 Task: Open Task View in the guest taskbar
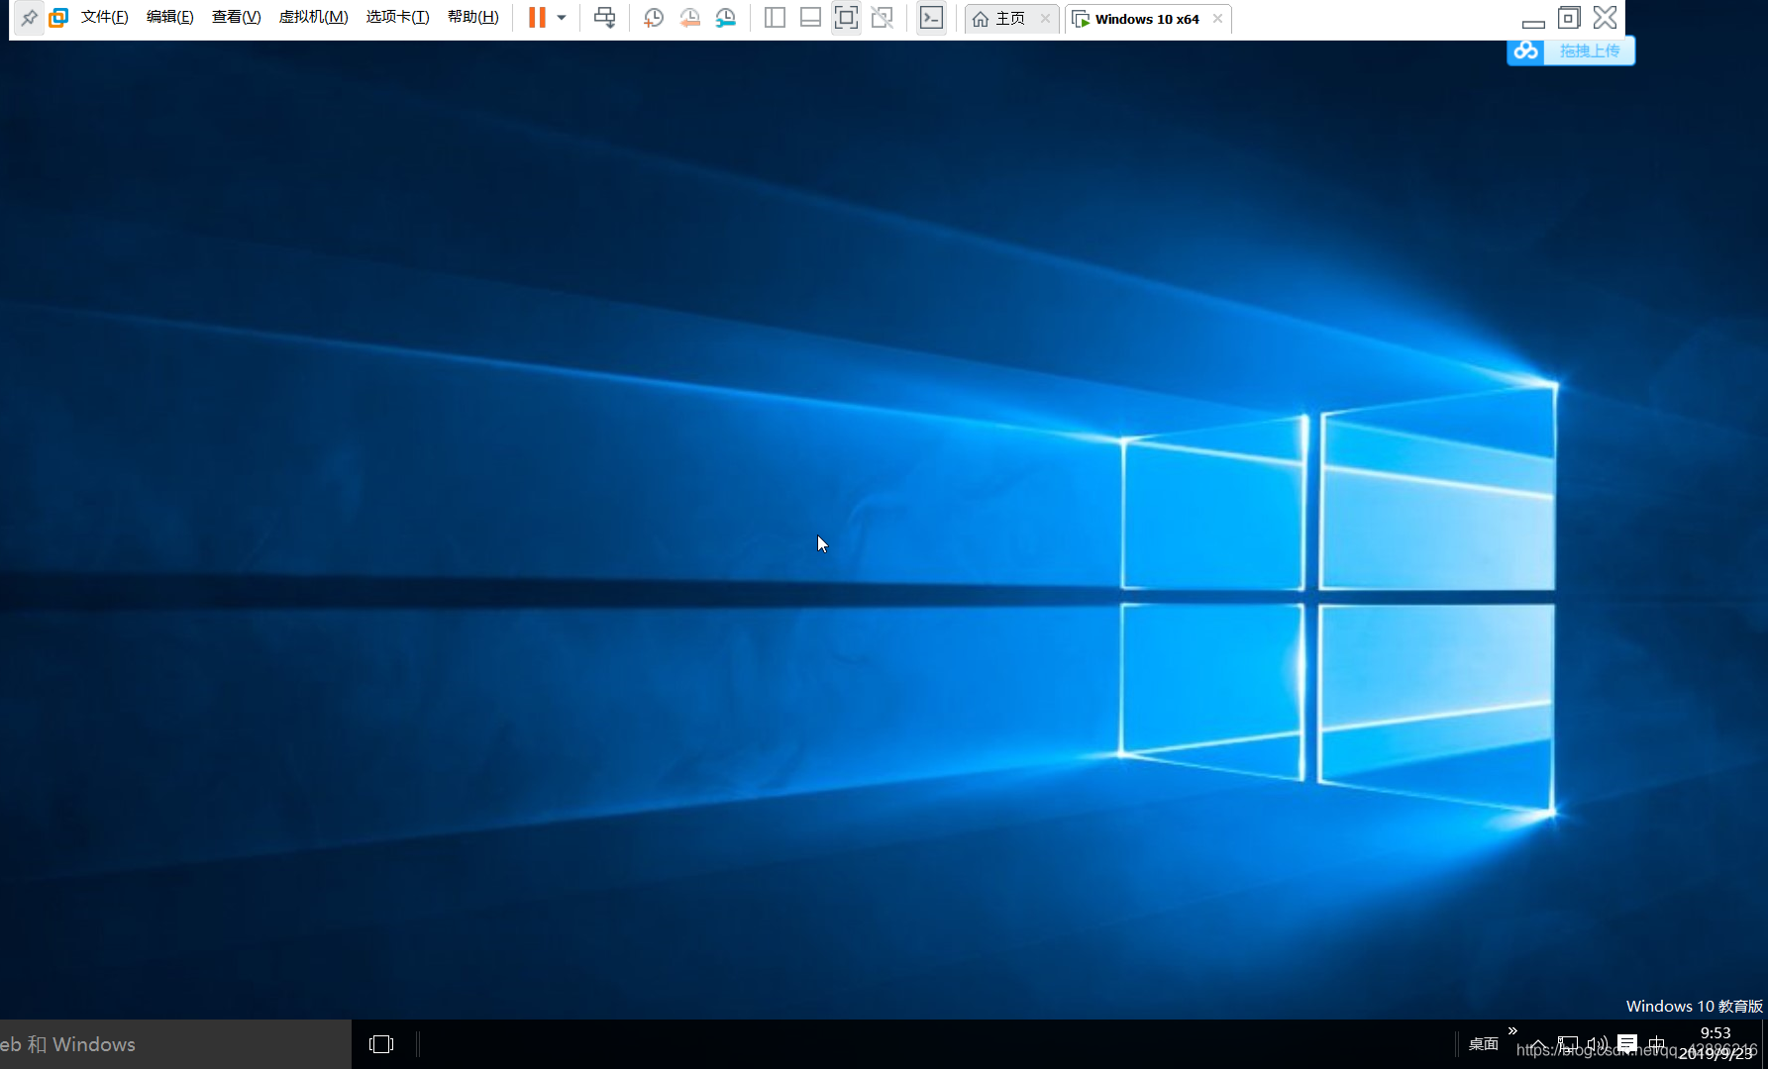point(381,1044)
